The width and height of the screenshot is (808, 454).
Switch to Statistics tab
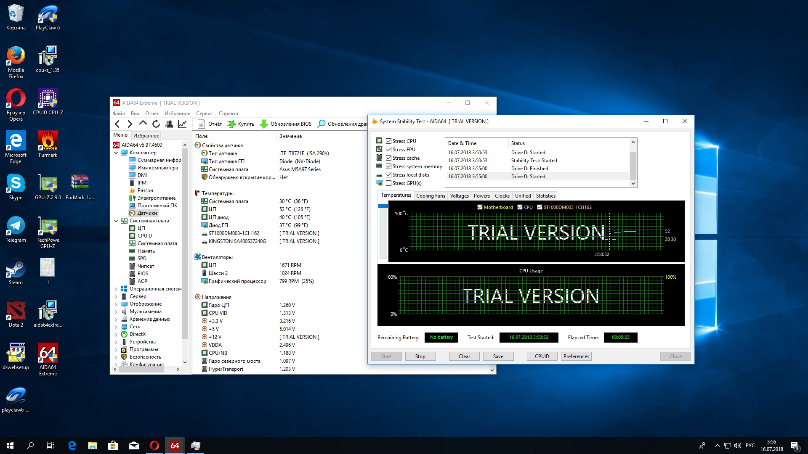545,196
